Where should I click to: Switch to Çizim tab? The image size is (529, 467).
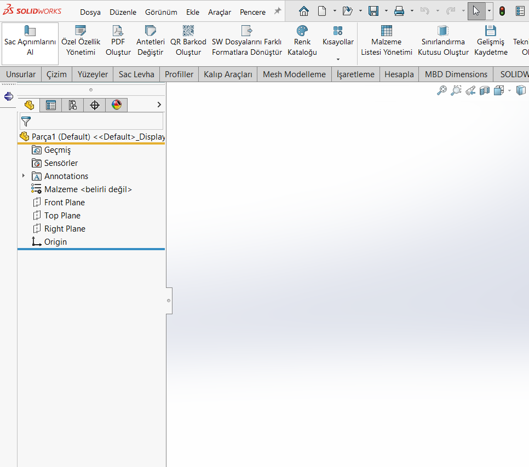click(56, 74)
